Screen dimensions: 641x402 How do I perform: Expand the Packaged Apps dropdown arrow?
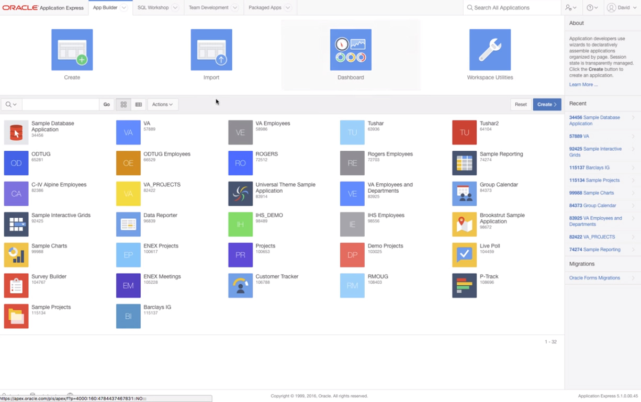(287, 8)
